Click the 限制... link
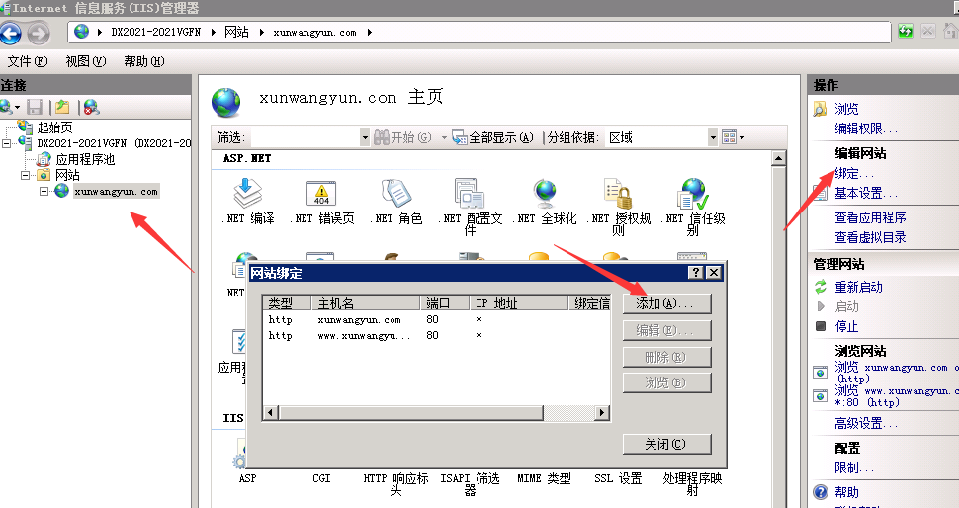The width and height of the screenshot is (959, 508). (x=854, y=467)
